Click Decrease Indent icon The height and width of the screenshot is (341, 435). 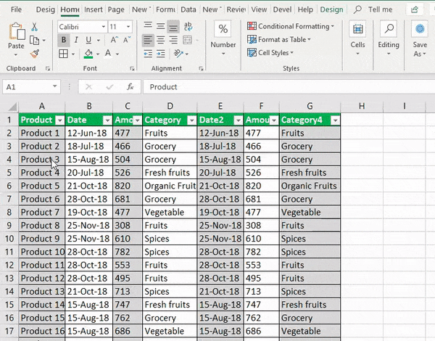coord(148,54)
